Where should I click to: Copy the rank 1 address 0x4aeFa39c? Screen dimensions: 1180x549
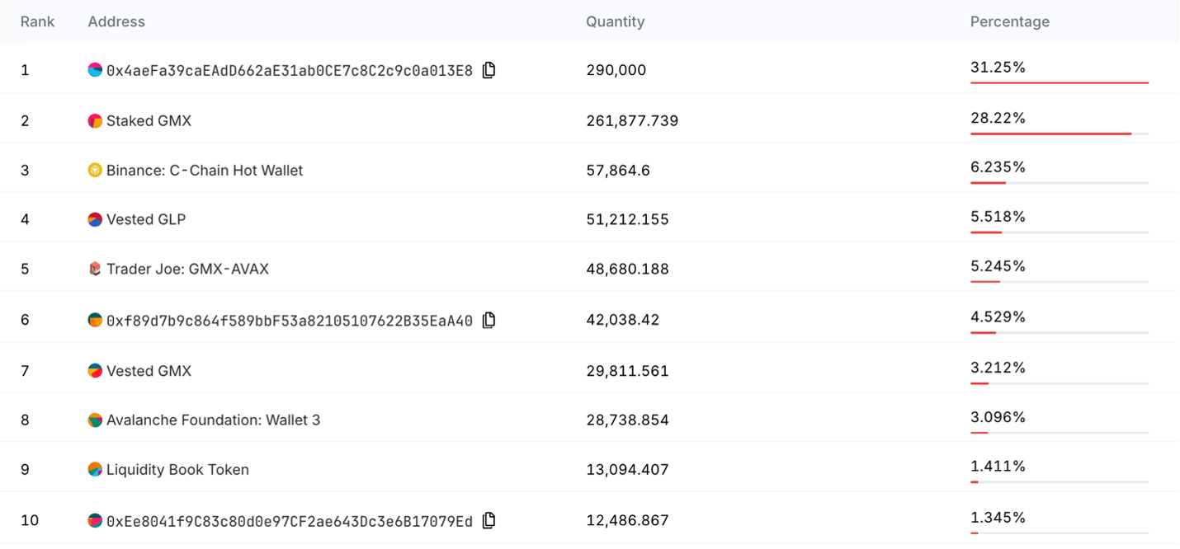pyautogui.click(x=489, y=70)
